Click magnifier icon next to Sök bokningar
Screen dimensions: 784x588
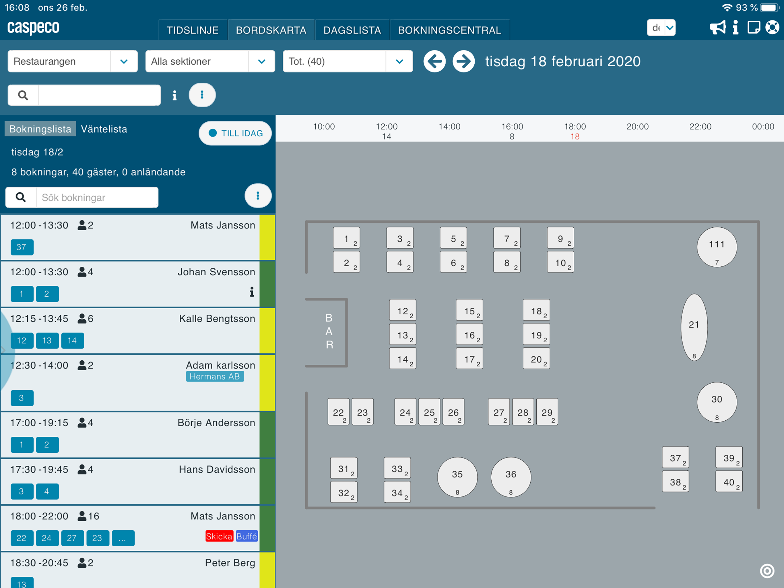(21, 197)
